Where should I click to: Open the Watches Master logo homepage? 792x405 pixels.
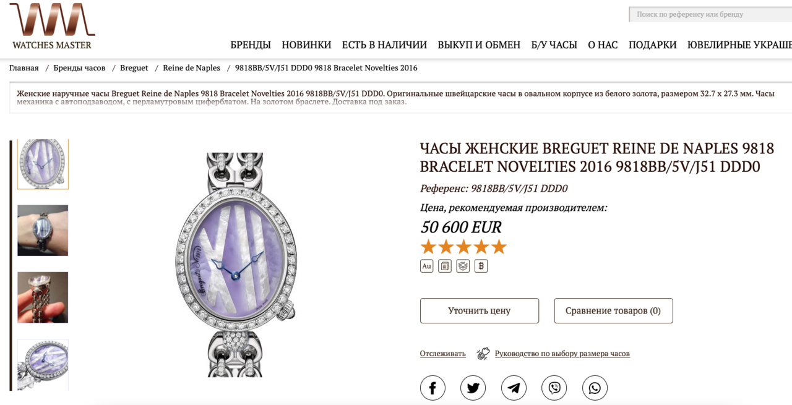[52, 26]
